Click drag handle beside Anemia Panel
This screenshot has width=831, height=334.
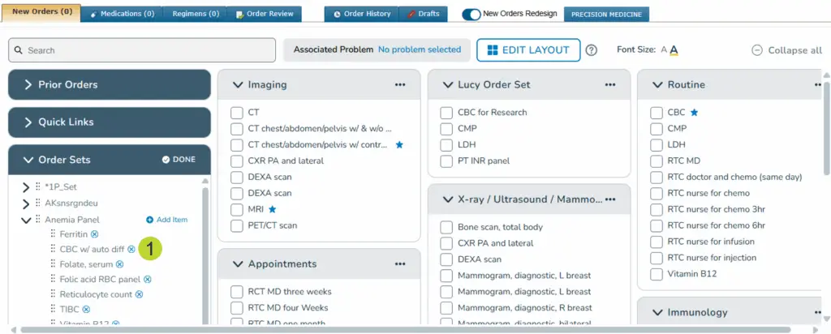pos(37,220)
